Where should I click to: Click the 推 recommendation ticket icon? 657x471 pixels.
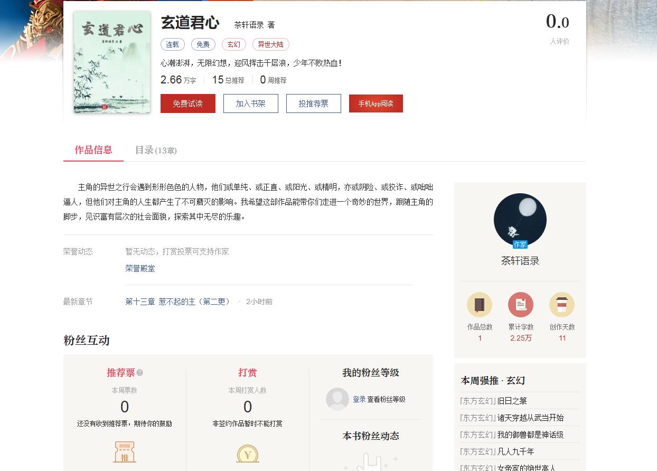(124, 453)
